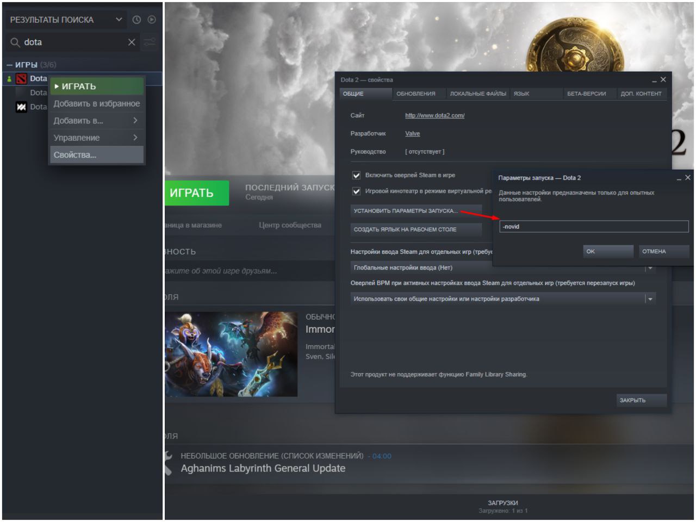The height and width of the screenshot is (522, 696).
Task: Focus the dota library search field
Action: pyautogui.click(x=74, y=42)
